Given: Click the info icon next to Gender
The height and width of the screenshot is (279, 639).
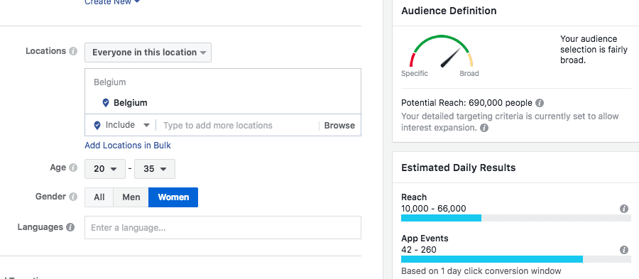Looking at the screenshot, I should click(x=73, y=197).
